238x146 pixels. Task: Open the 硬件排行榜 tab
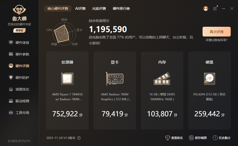(121, 9)
